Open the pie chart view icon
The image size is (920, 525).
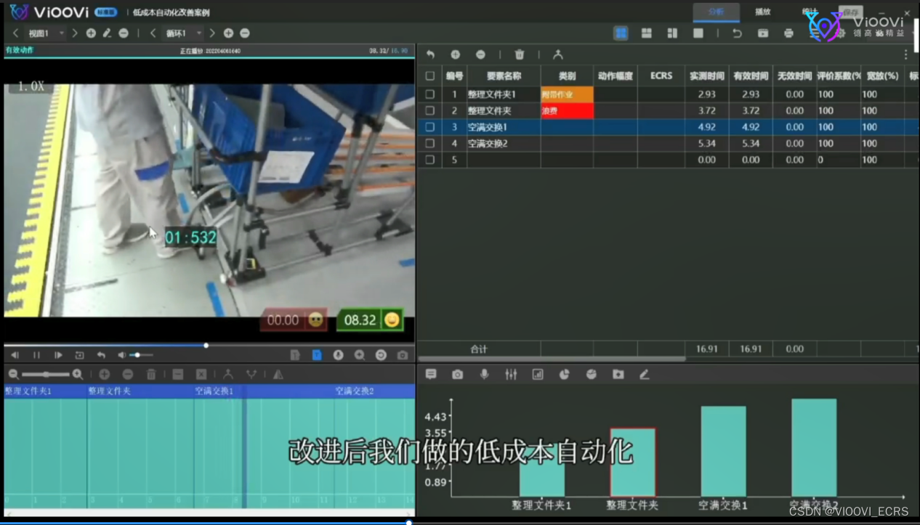[x=565, y=374]
